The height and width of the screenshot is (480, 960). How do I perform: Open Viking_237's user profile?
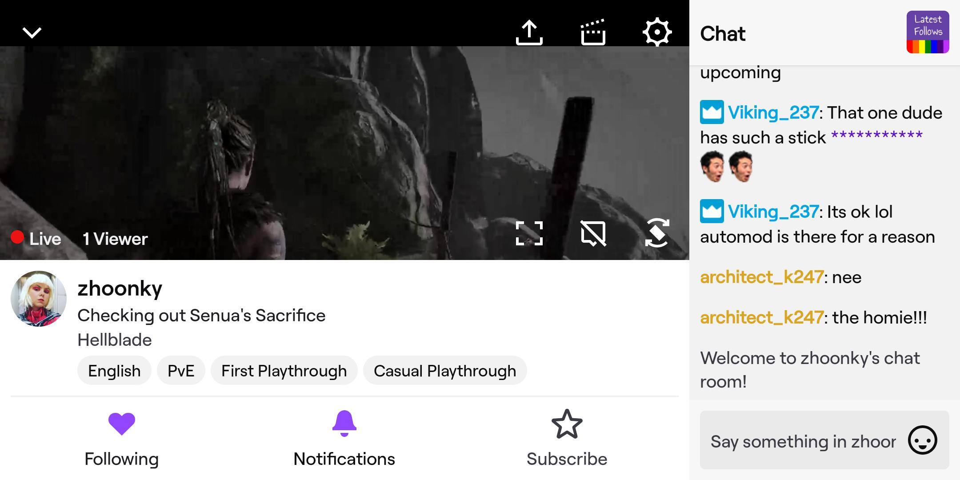tap(773, 113)
